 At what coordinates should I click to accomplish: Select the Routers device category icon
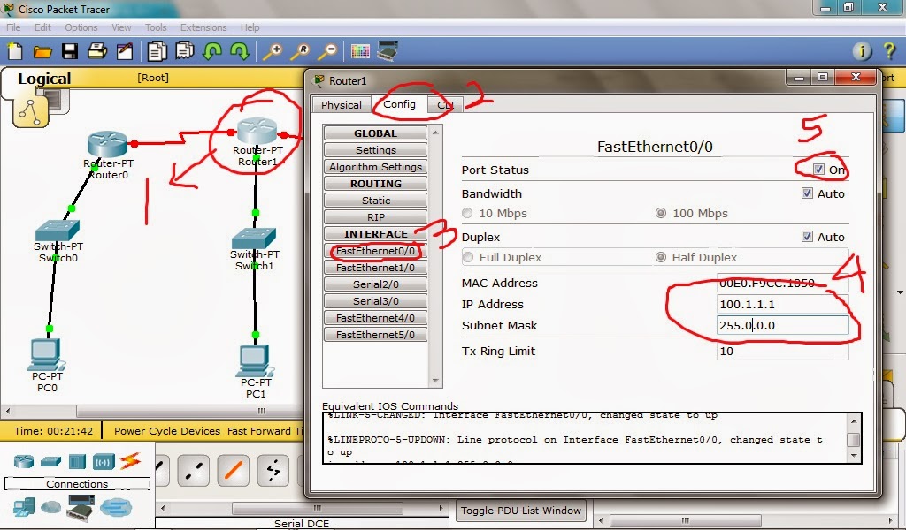[x=24, y=461]
